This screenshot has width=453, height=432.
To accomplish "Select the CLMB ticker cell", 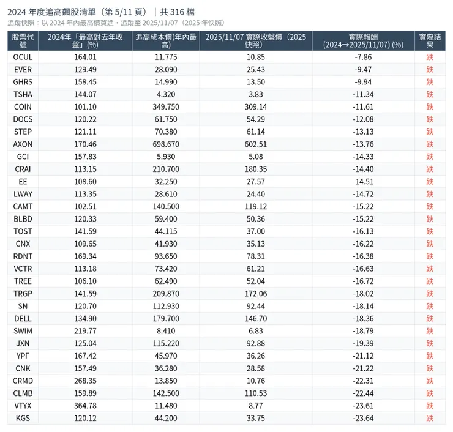I will pos(23,393).
